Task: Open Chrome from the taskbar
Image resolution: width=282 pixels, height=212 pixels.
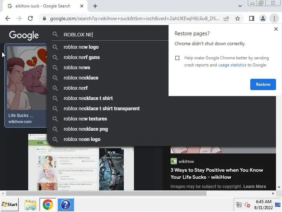Action: point(48,205)
